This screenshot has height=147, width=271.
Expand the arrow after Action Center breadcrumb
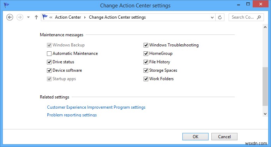click(85, 17)
